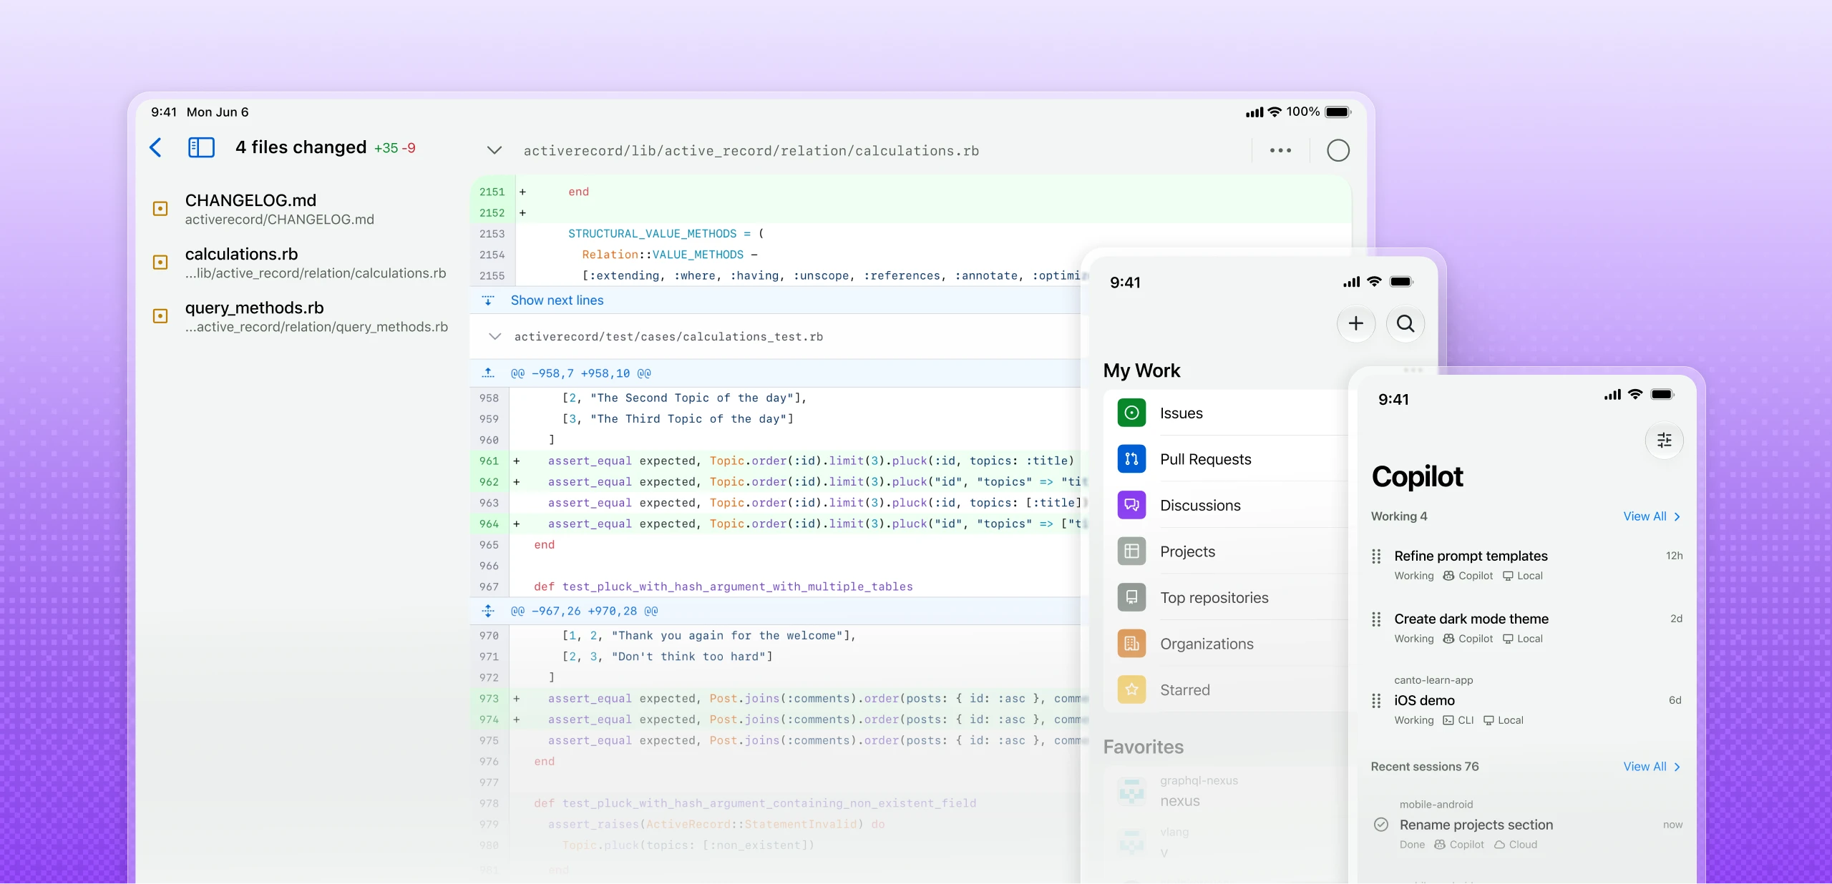
Task: Click the modified icon beside CHANGELOG.md
Action: pyautogui.click(x=160, y=209)
